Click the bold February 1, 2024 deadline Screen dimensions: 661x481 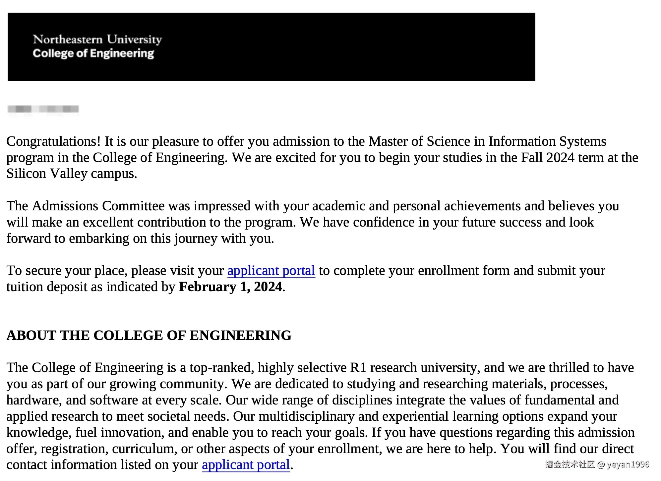click(x=230, y=287)
